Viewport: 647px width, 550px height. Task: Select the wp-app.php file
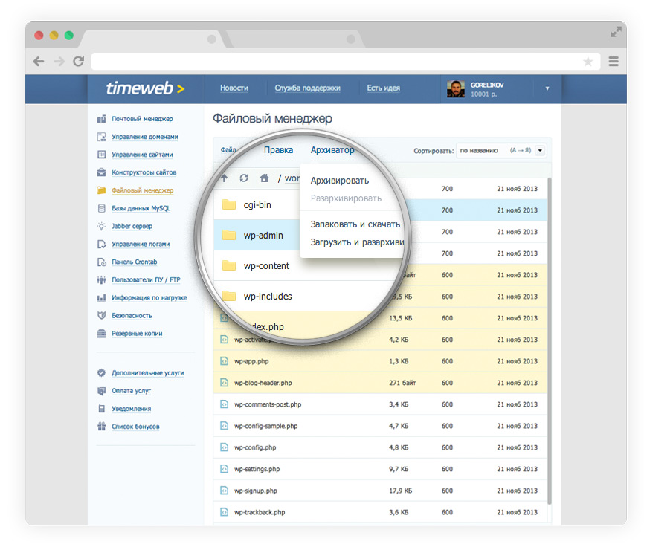tap(380, 361)
